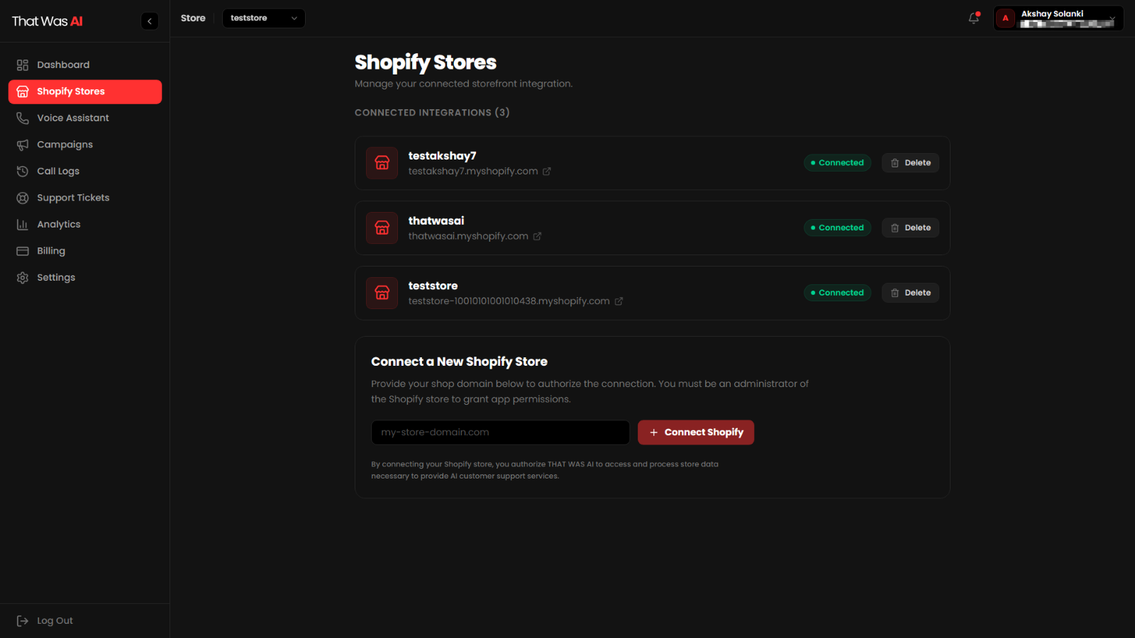Screen dimensions: 1135x638
Task: Click the Akshay Solanki name
Action: pyautogui.click(x=1052, y=14)
